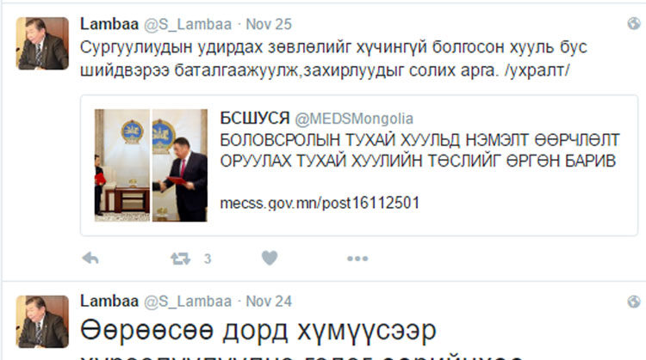Image resolution: width=646 pixels, height=360 pixels.
Task: Reply to the Nov 25 Lambaa tweet
Action: [90, 259]
